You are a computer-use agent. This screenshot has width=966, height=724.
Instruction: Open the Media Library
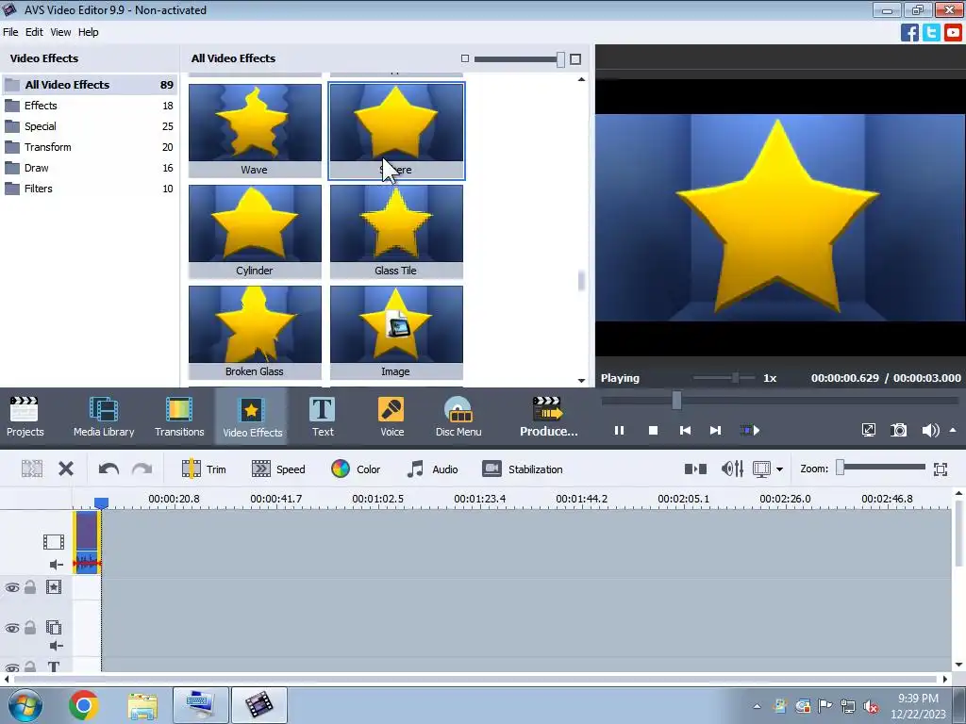point(104,417)
